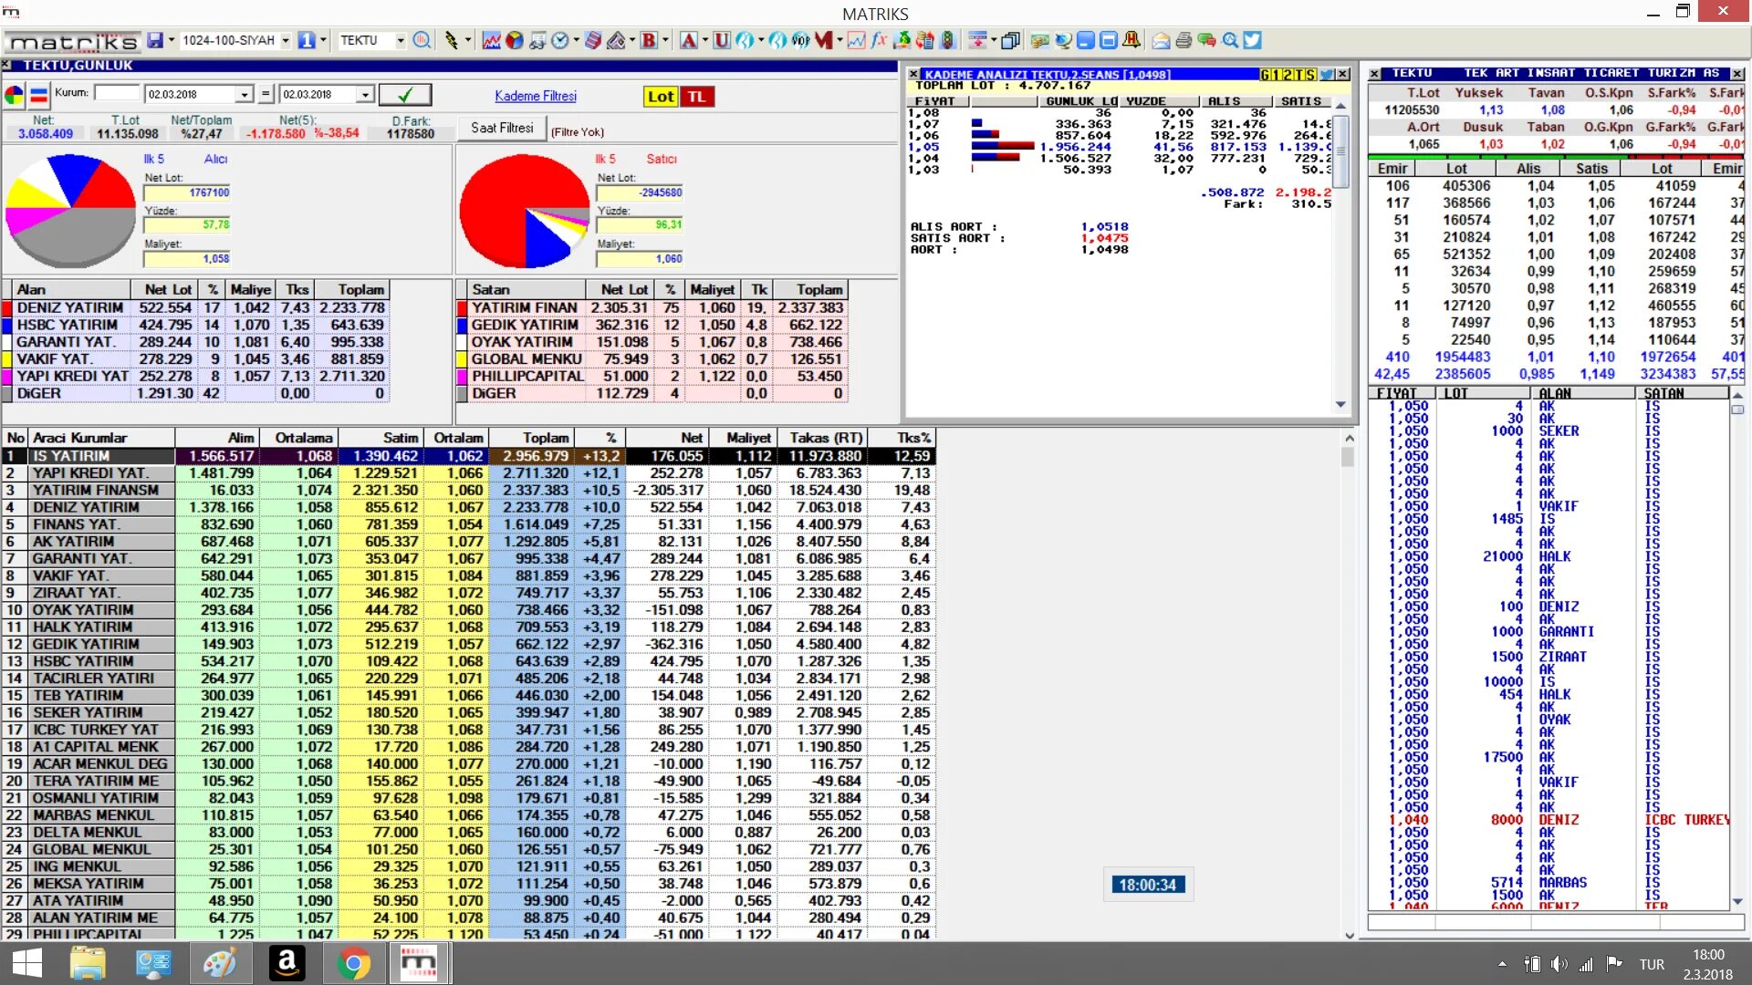Click the Twitter icon in Kademe Analizi title bar
The width and height of the screenshot is (1752, 985).
pos(1327,75)
